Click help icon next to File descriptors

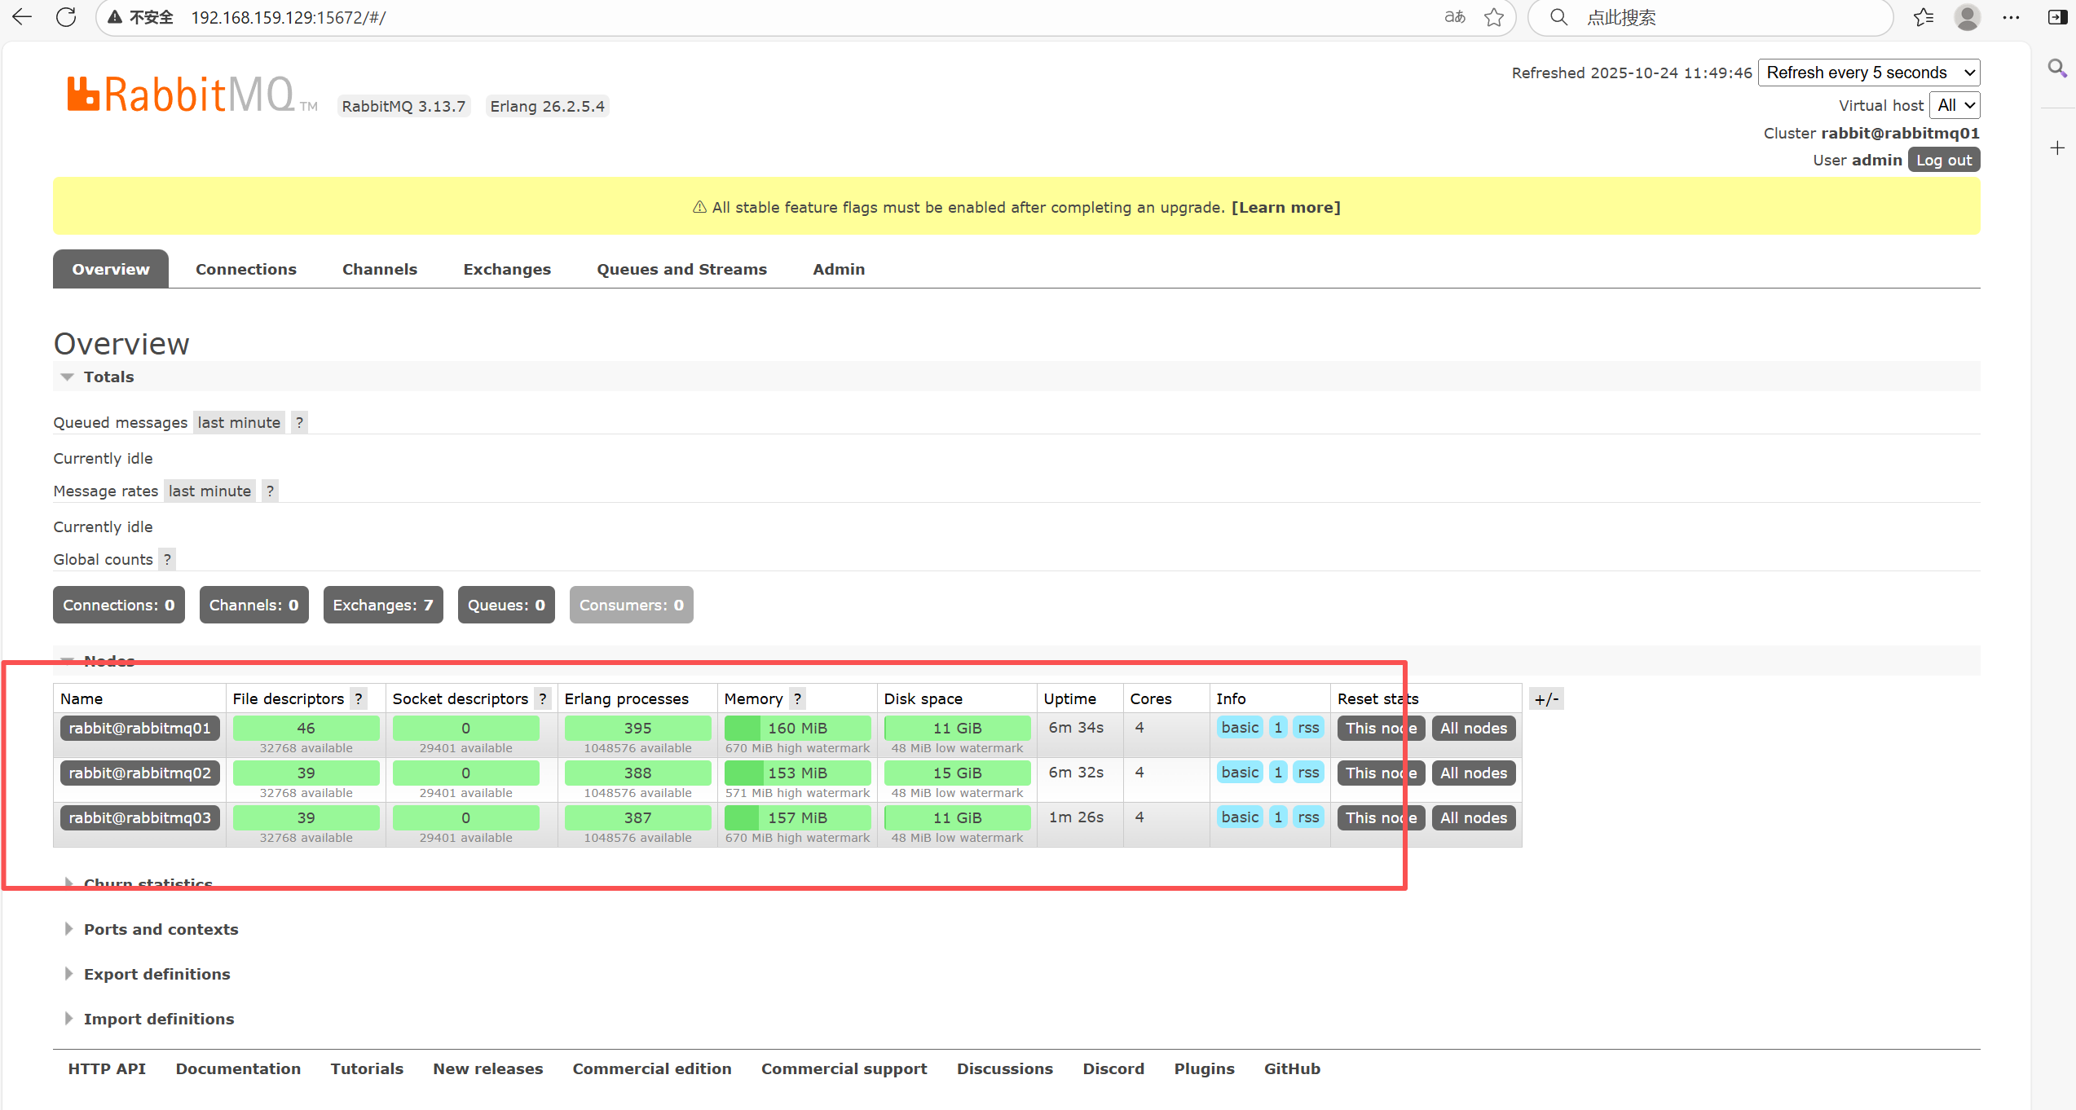[x=359, y=698]
